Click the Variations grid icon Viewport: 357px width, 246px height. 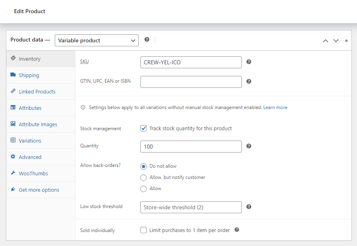pos(13,140)
